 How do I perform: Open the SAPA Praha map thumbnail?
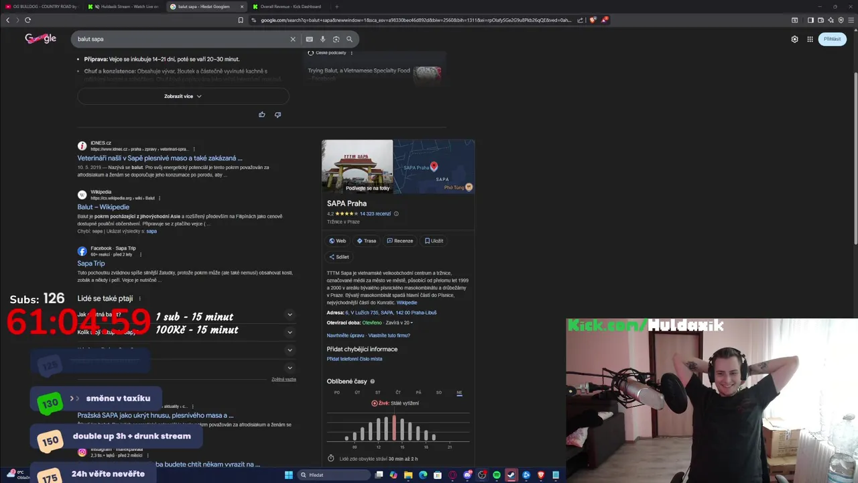pyautogui.click(x=434, y=166)
